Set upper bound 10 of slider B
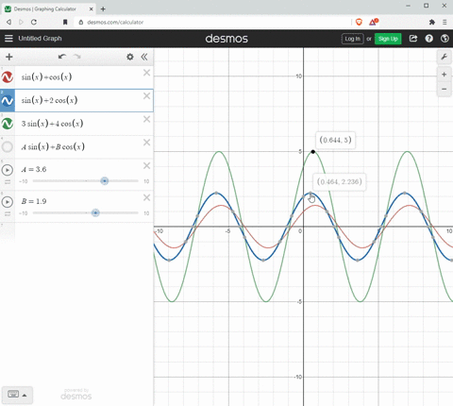453x406 pixels. 146,213
